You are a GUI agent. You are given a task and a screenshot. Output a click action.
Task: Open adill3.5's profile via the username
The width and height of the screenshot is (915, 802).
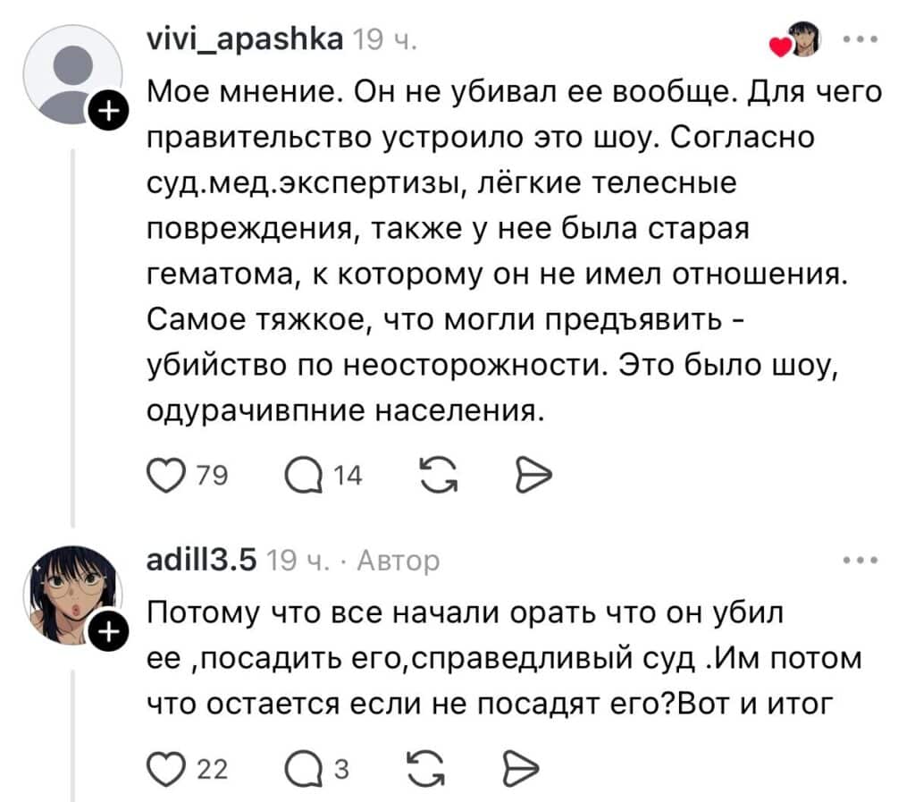[201, 561]
